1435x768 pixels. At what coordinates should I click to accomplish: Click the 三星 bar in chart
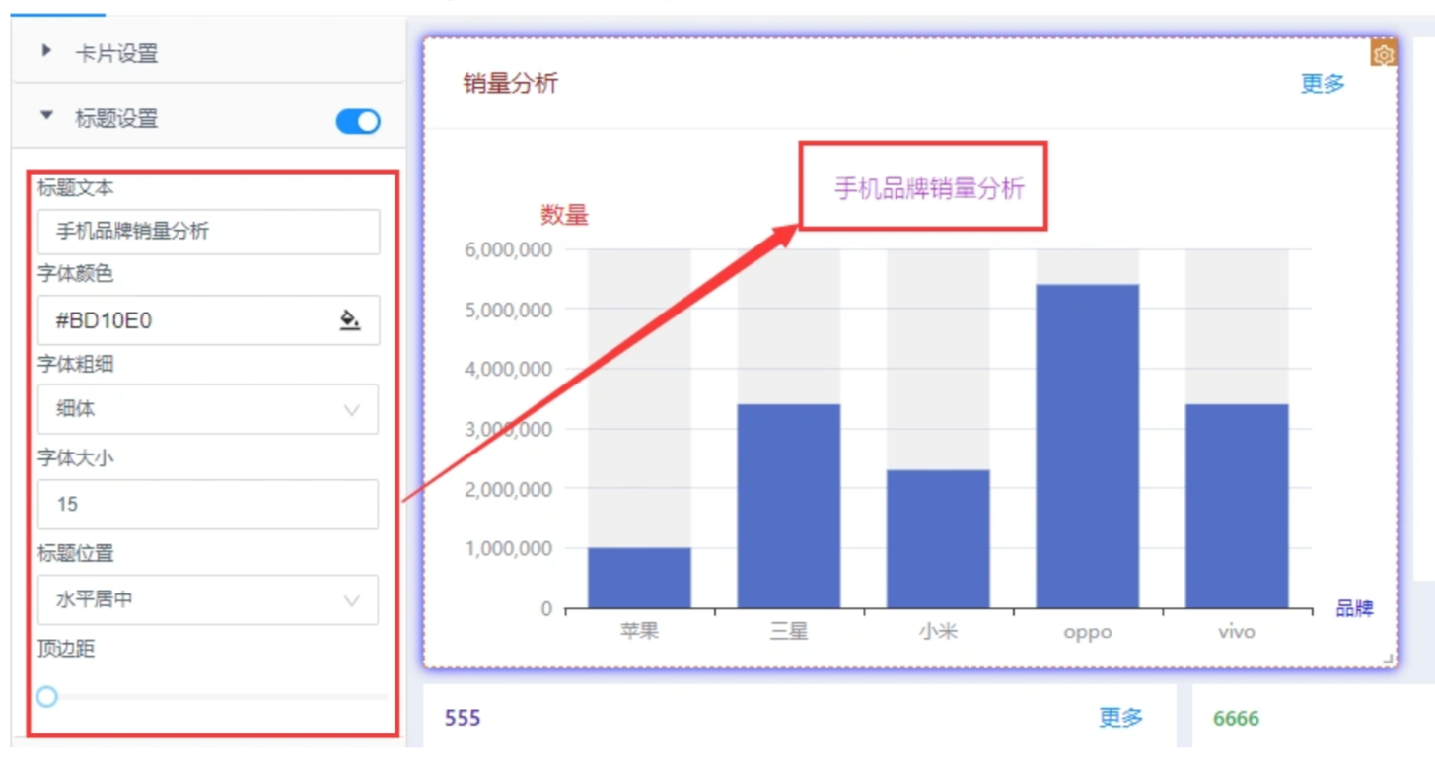pos(789,506)
